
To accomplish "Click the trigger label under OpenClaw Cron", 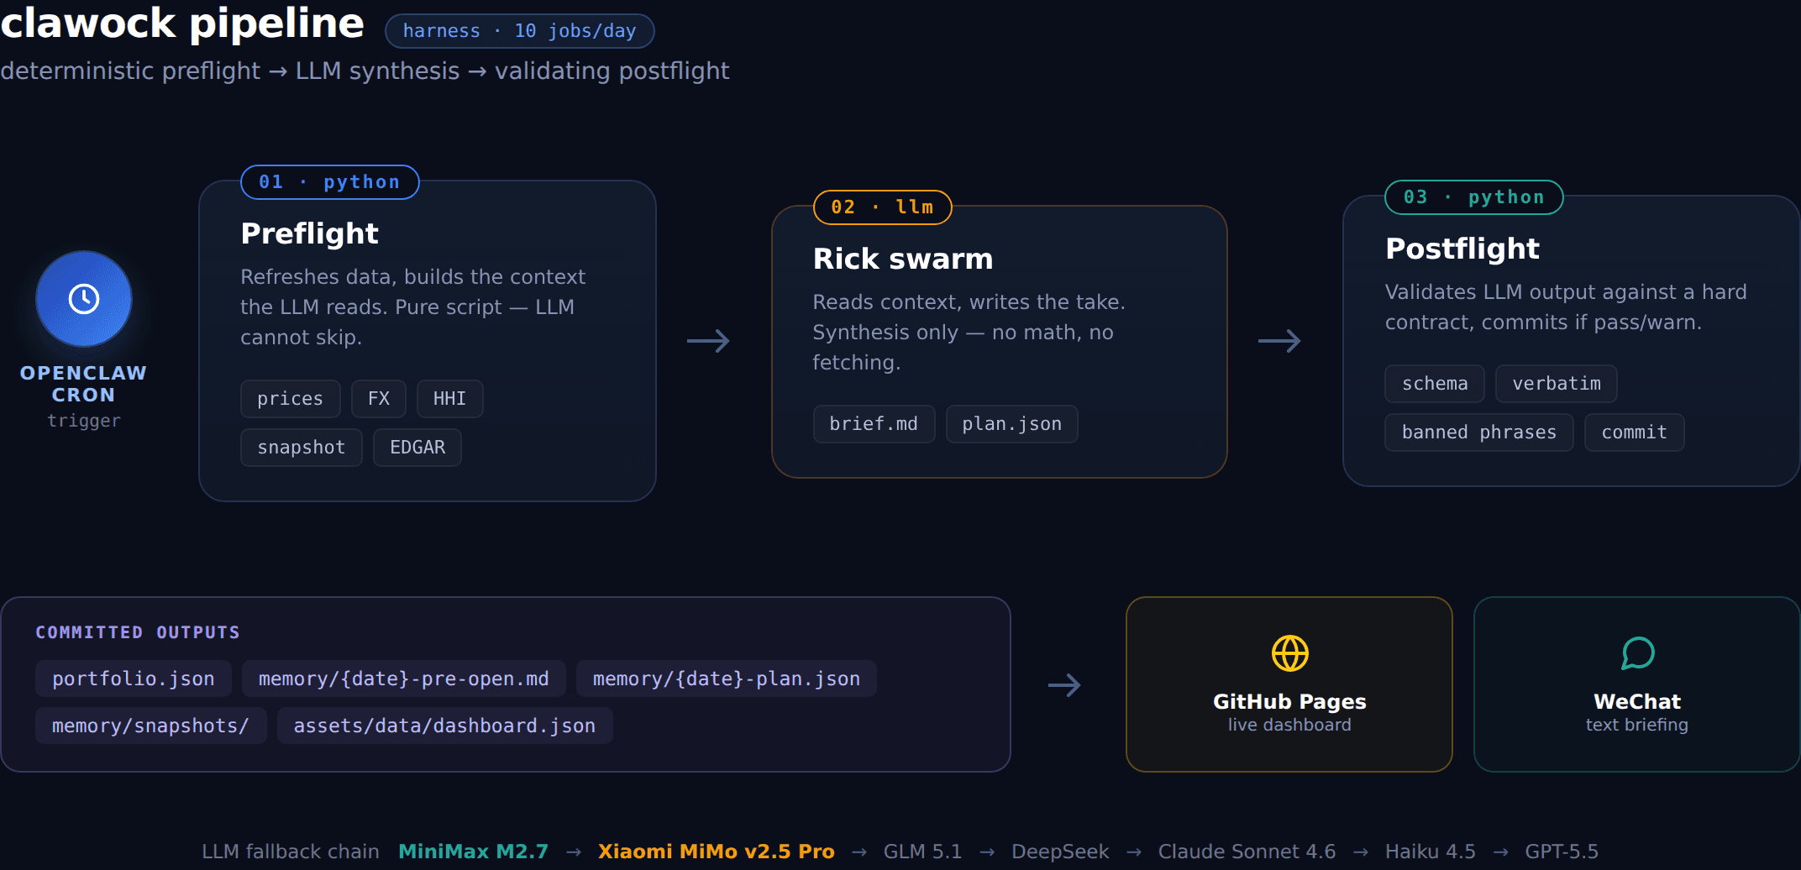I will click(x=84, y=421).
